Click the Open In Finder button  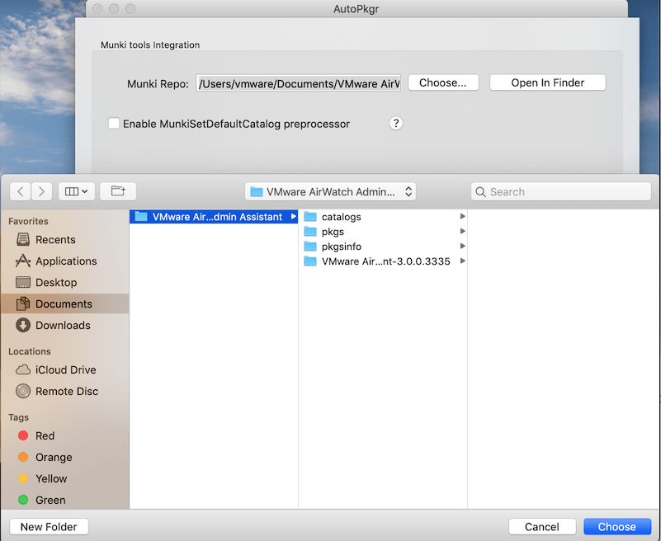[547, 82]
